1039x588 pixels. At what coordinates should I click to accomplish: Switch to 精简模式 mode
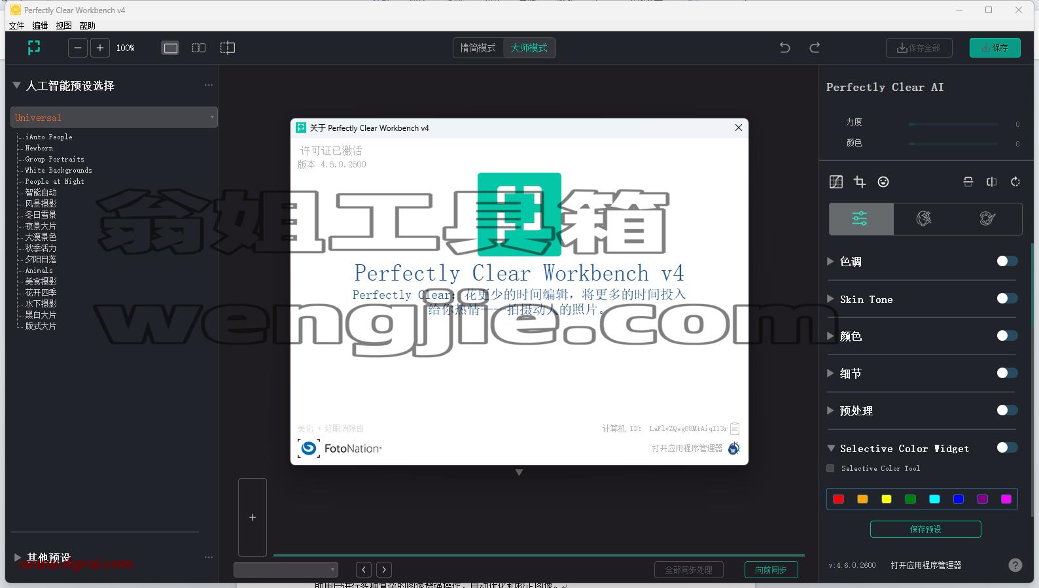coord(478,48)
